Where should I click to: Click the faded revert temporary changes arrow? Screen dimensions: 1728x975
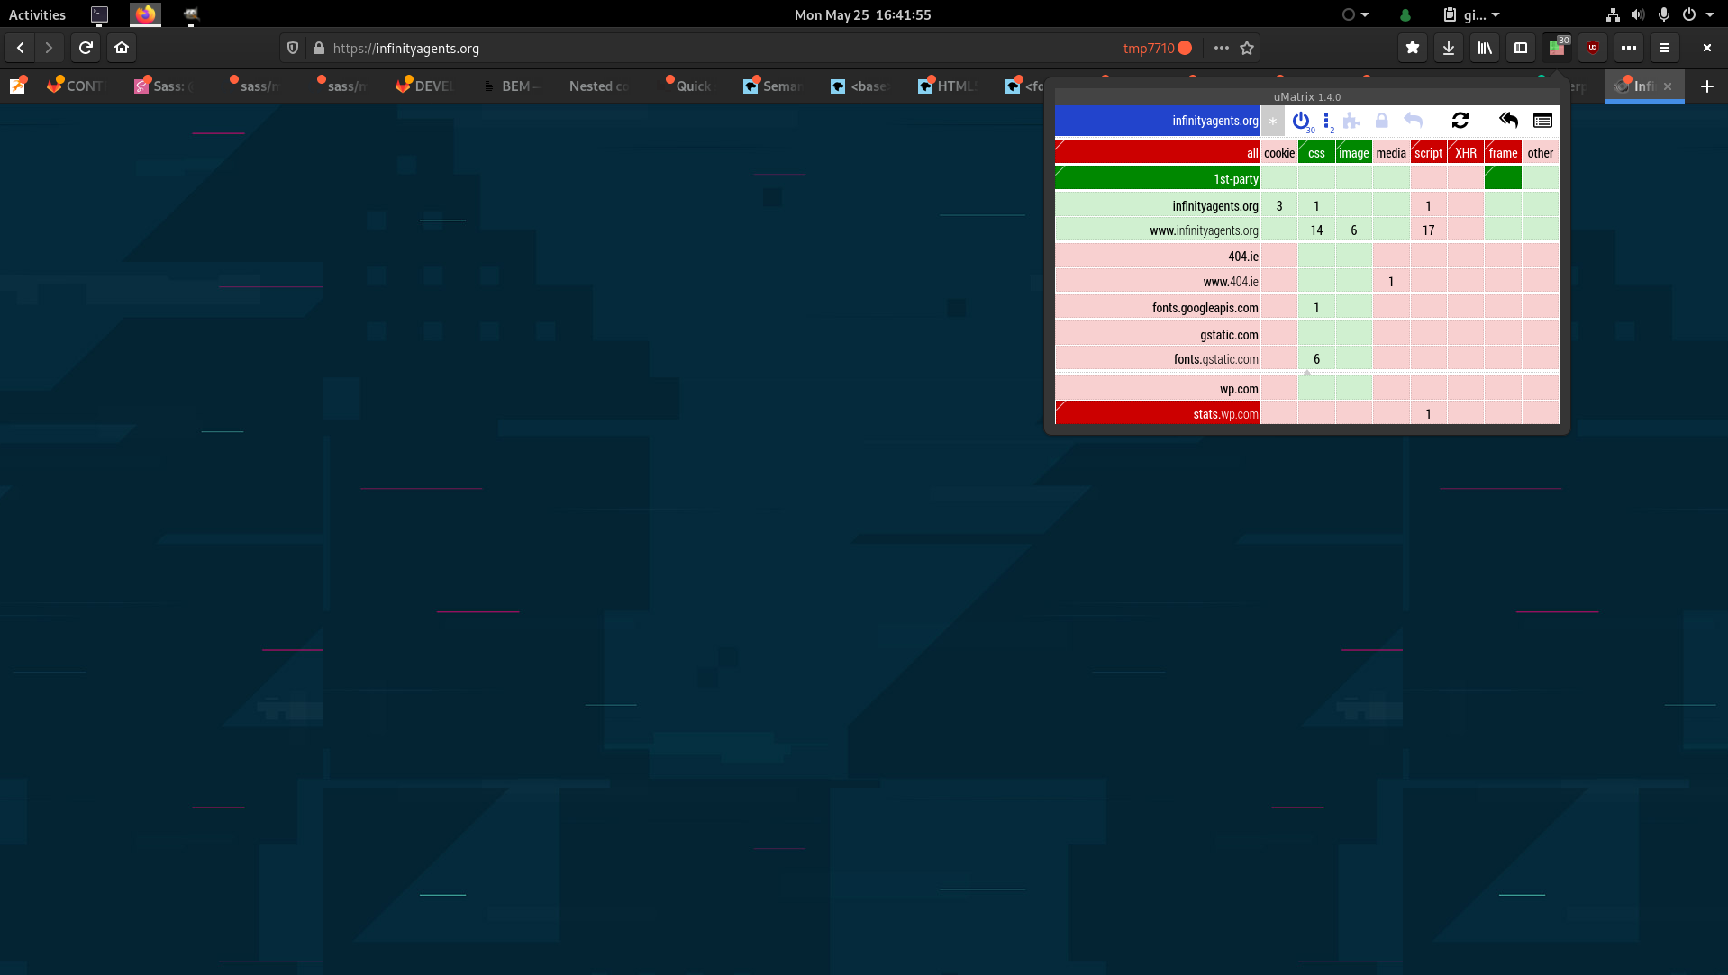tap(1413, 121)
